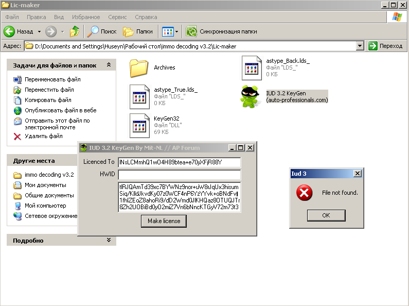Minimize the Lic-maker Explorer window
Viewport: 409px width, 306px height.
point(385,5)
